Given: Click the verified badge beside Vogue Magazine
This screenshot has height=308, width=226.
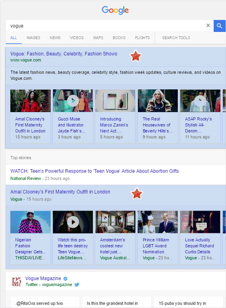Looking at the screenshot, I should click(65, 278).
